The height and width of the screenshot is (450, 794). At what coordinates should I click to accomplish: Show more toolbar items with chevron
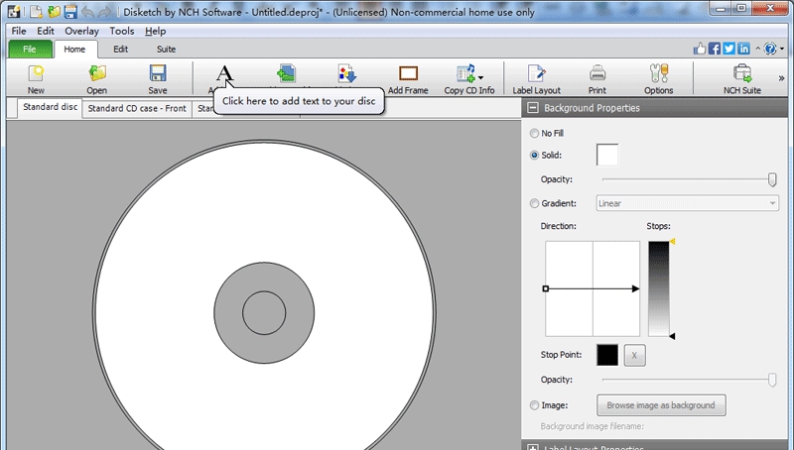[x=781, y=78]
